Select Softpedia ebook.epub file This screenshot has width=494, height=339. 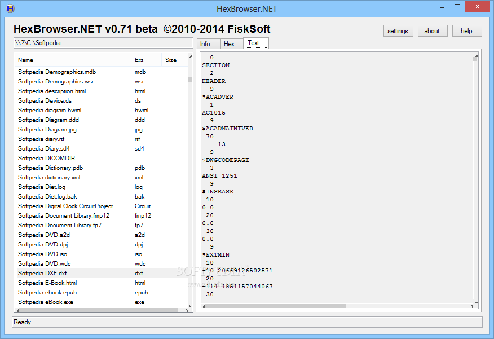(x=102, y=292)
